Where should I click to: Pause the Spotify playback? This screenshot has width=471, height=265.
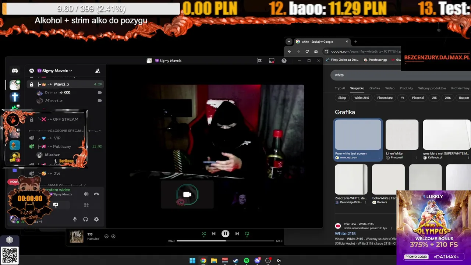[225, 234]
